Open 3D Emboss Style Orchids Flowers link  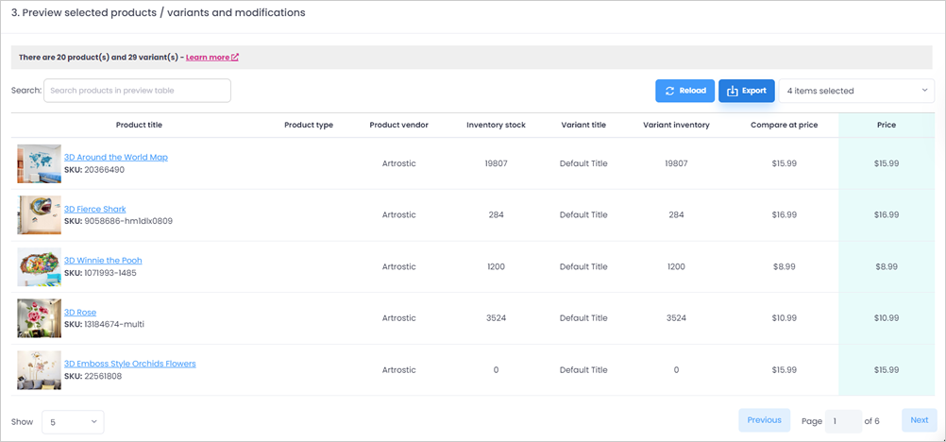pyautogui.click(x=129, y=364)
